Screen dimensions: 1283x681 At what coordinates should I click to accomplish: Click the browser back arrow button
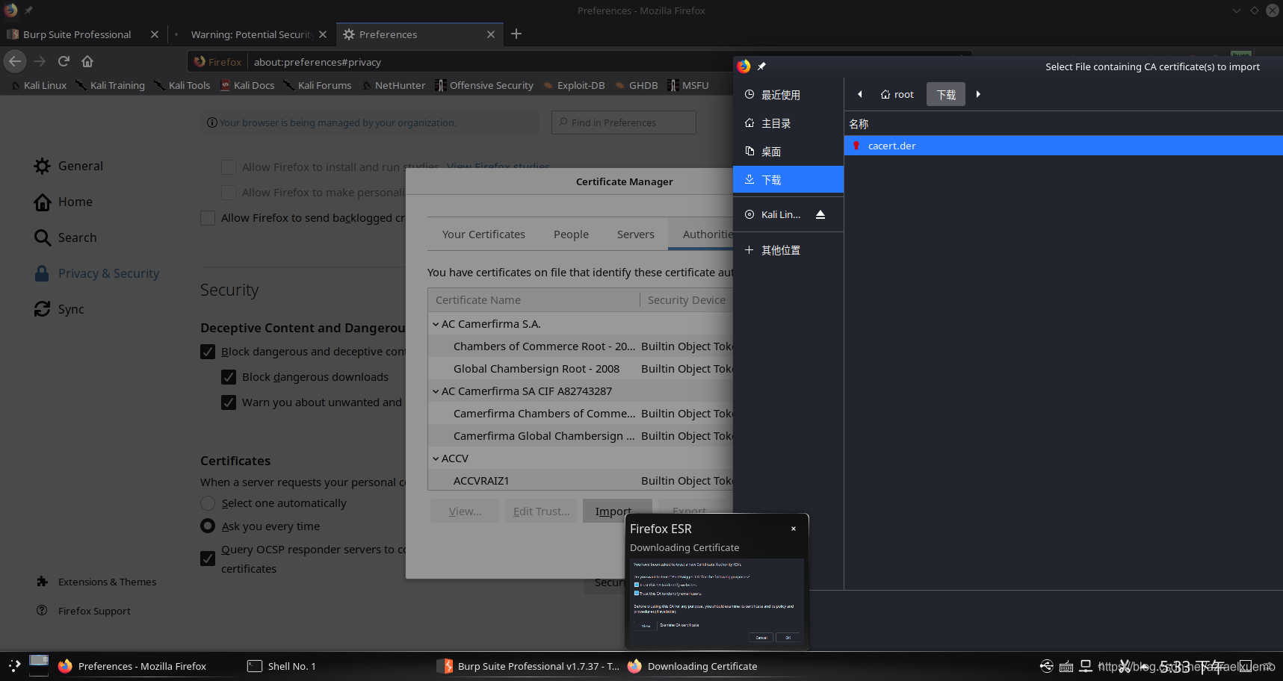click(15, 61)
